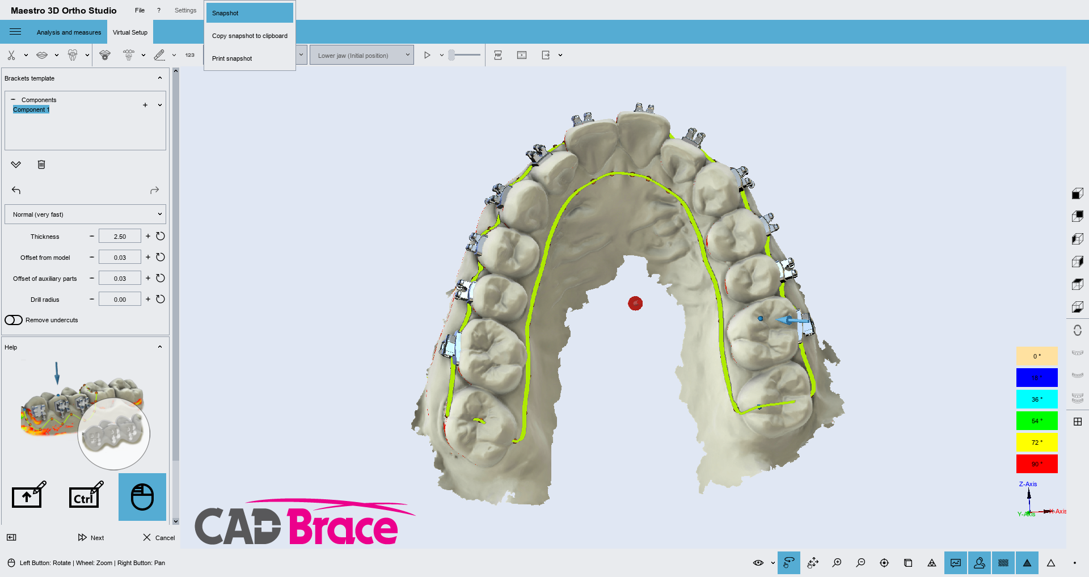Click the Ctrl edit shortcut help icon

[86, 496]
